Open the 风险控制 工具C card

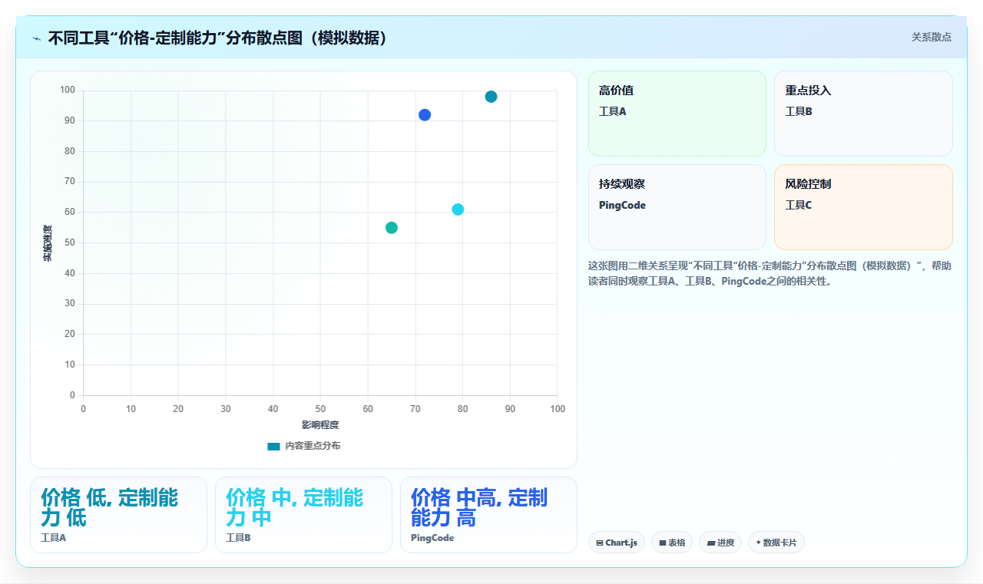tap(863, 207)
